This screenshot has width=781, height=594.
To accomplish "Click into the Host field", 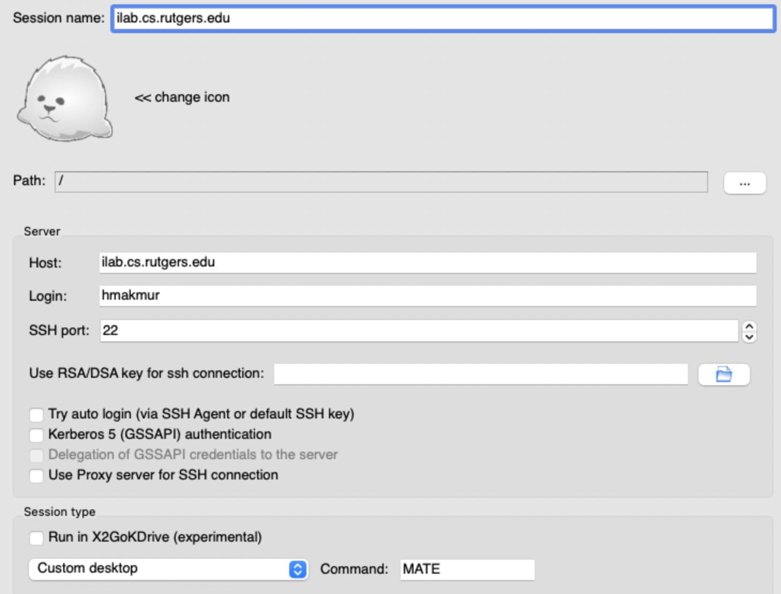I will pos(427,263).
